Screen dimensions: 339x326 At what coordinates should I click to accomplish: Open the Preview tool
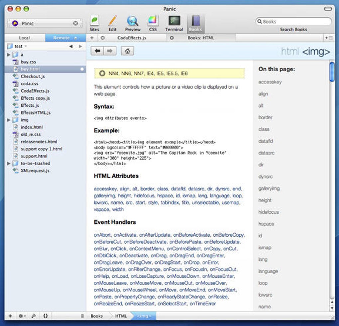[133, 23]
